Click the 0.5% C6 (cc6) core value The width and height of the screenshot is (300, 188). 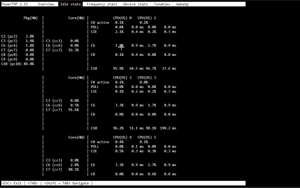75,105
